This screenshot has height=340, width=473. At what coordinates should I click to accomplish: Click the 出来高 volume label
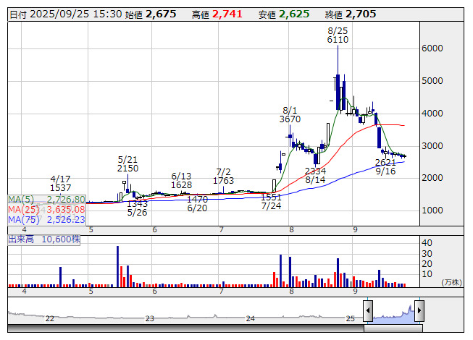coord(22,239)
